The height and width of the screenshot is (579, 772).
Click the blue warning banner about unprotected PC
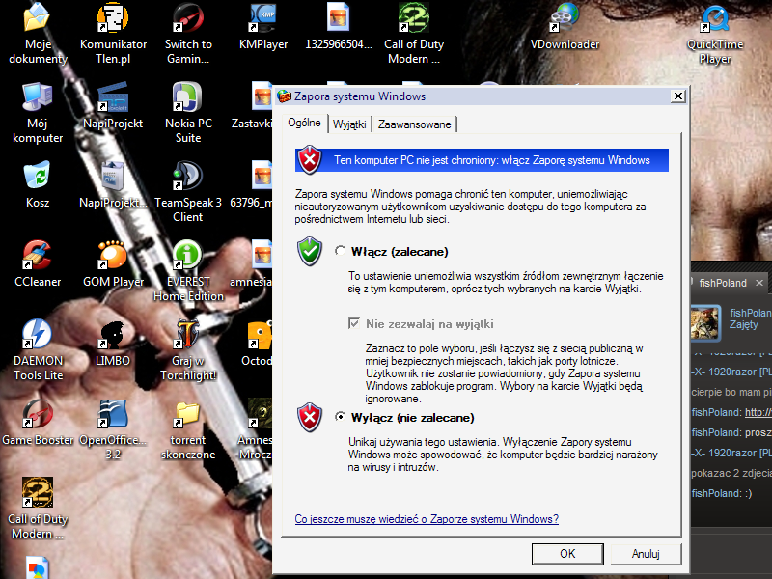tap(482, 160)
